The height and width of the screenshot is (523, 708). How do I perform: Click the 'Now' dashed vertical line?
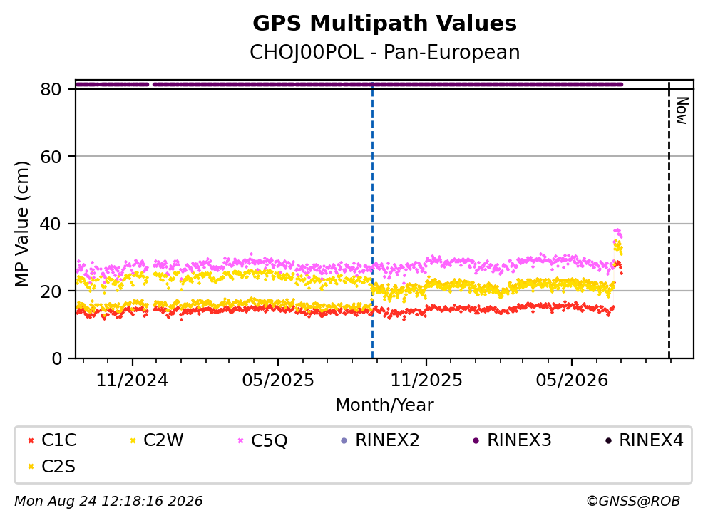pyautogui.click(x=669, y=220)
